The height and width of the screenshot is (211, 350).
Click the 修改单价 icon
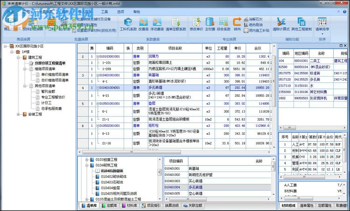pyautogui.click(x=196, y=22)
